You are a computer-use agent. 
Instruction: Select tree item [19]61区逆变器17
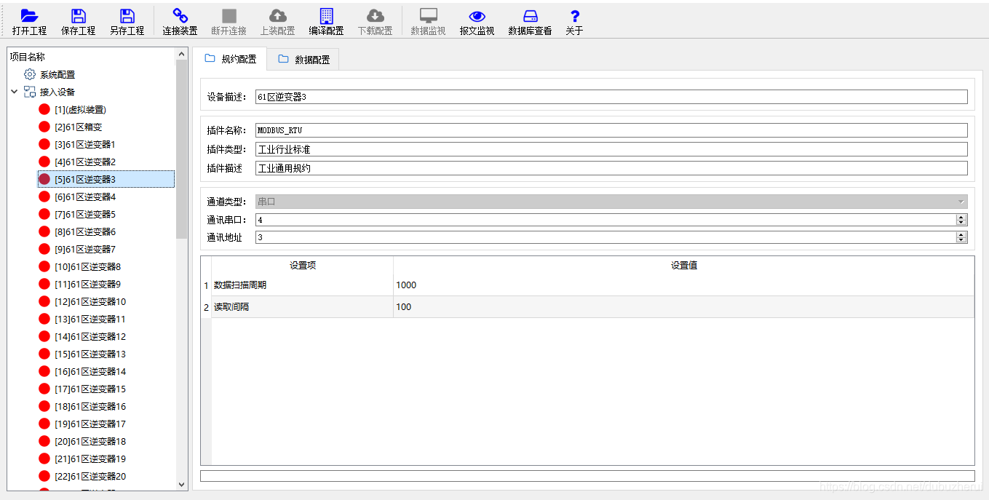90,424
